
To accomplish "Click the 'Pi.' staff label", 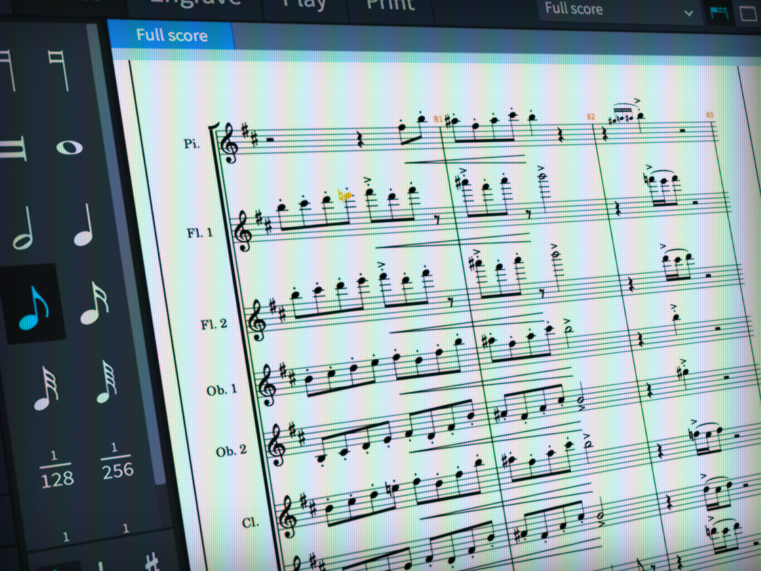I will (x=192, y=144).
